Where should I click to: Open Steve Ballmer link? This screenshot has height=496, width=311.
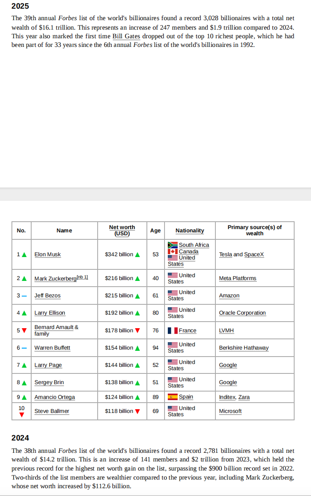click(52, 411)
